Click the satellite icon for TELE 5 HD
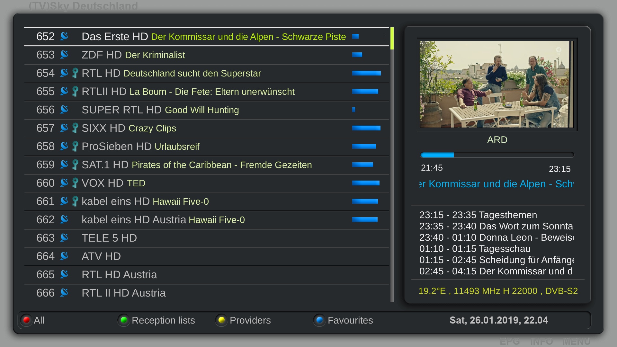 [x=64, y=237]
